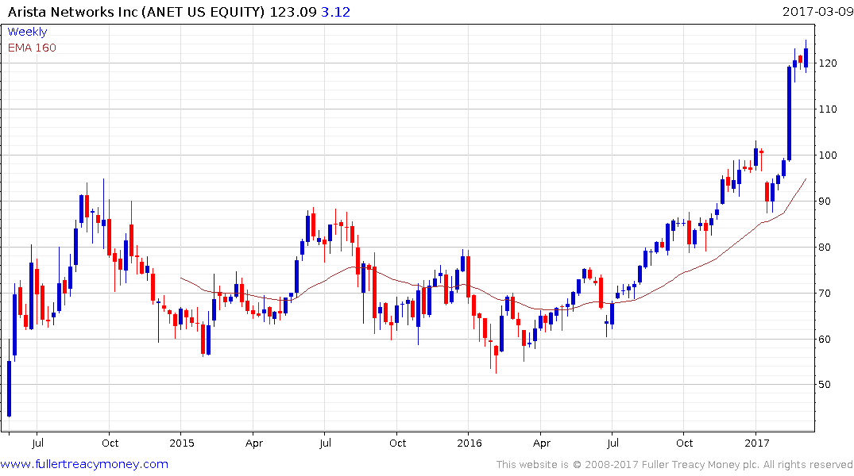The height and width of the screenshot is (476, 854).
Task: Click the 80 price axis label
Action: click(825, 247)
